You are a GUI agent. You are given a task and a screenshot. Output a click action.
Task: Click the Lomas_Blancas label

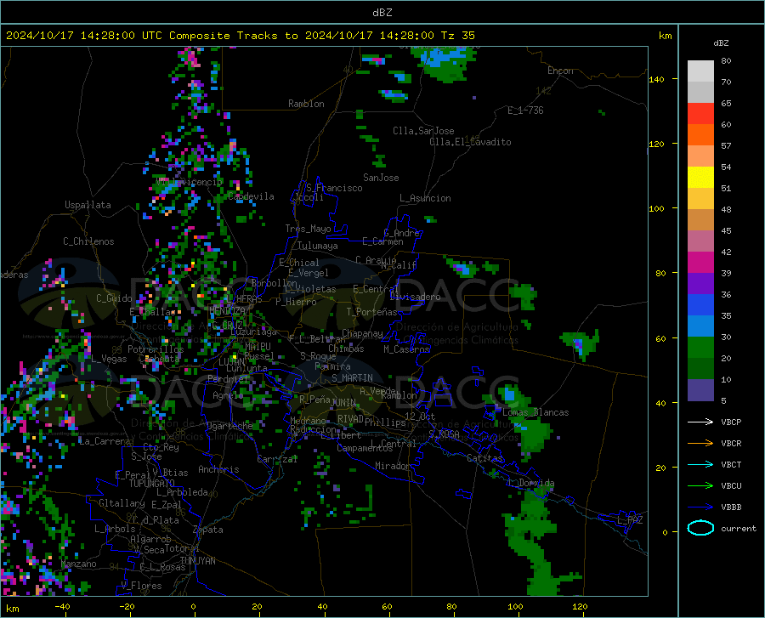tap(535, 412)
